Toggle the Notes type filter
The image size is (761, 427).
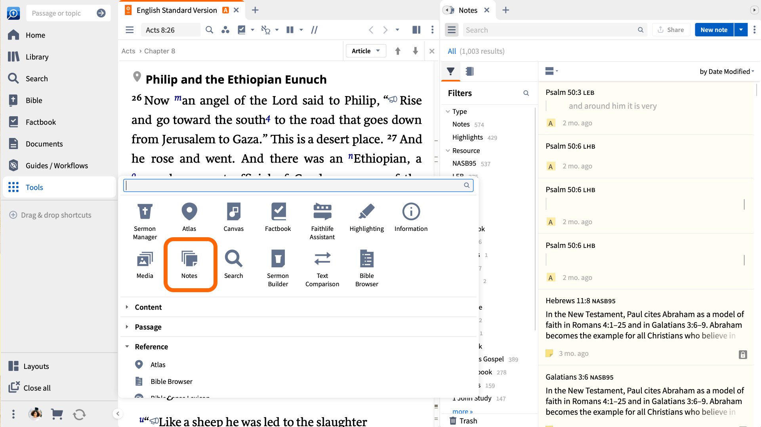[461, 124]
